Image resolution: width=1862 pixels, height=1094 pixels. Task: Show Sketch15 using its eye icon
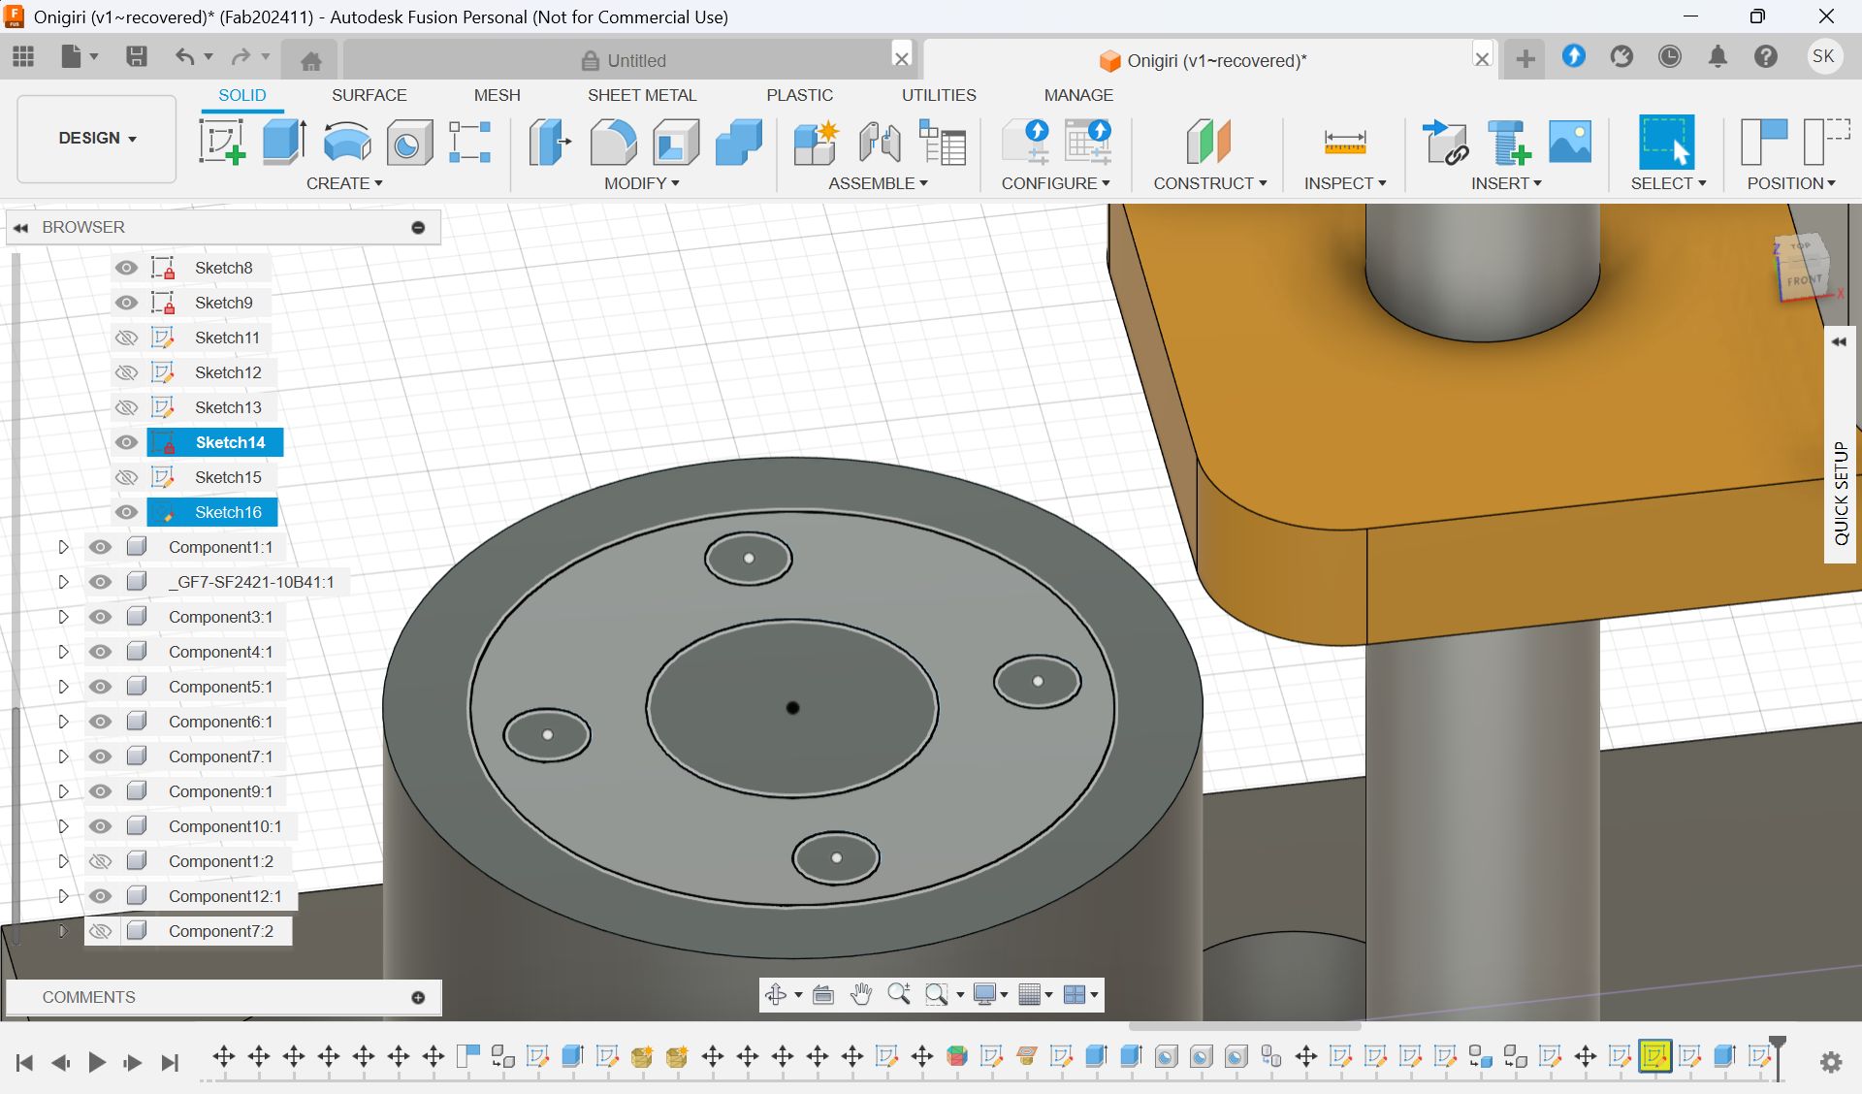click(126, 477)
